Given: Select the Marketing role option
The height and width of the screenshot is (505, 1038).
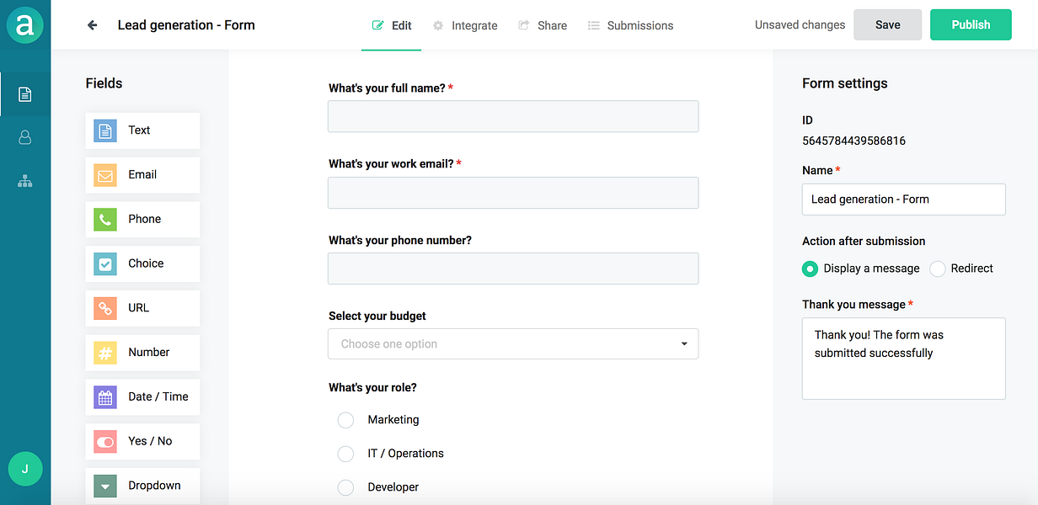Looking at the screenshot, I should click(345, 420).
